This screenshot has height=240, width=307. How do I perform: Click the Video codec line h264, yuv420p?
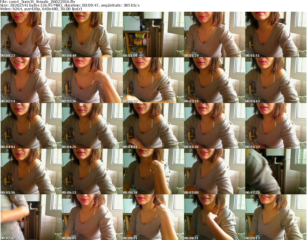41,9
